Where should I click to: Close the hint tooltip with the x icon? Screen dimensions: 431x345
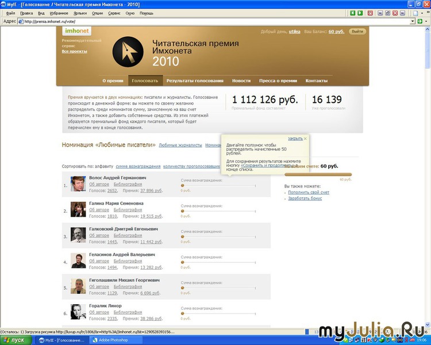(x=305, y=139)
